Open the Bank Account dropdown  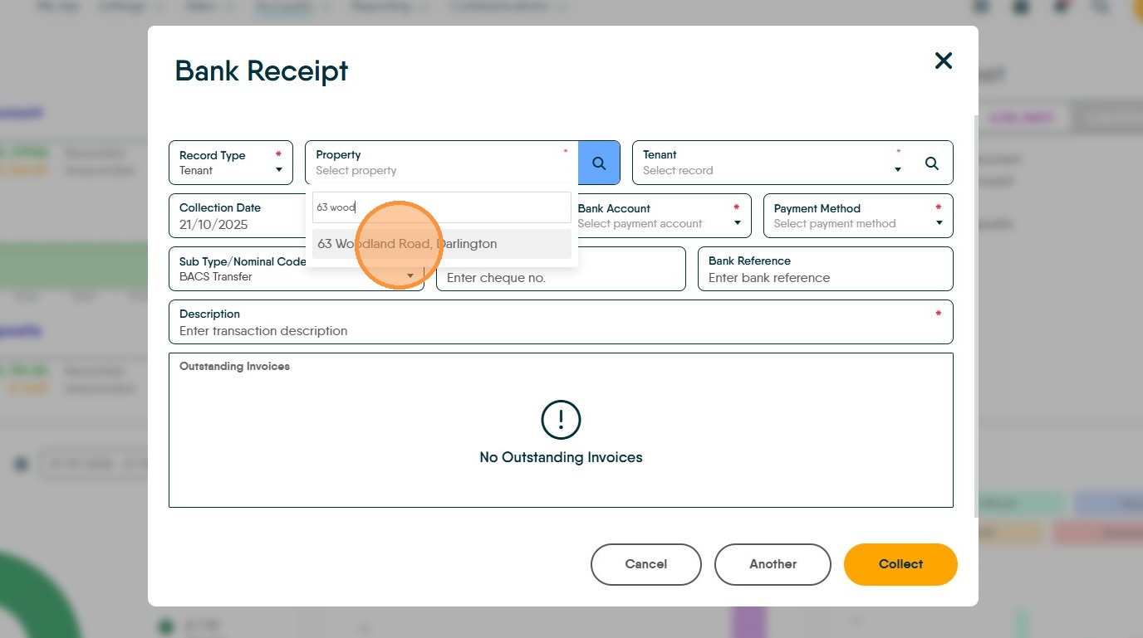(659, 216)
